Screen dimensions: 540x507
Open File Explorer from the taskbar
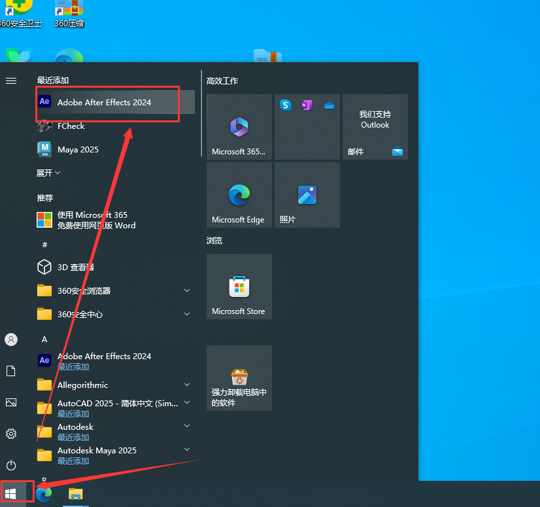click(76, 495)
